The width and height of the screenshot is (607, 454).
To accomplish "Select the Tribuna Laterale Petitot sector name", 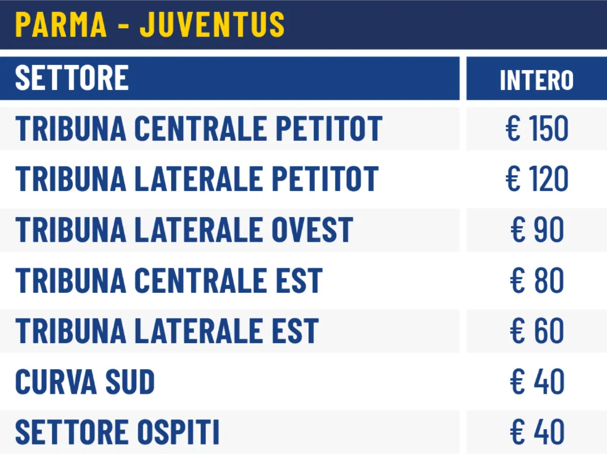I will point(197,179).
